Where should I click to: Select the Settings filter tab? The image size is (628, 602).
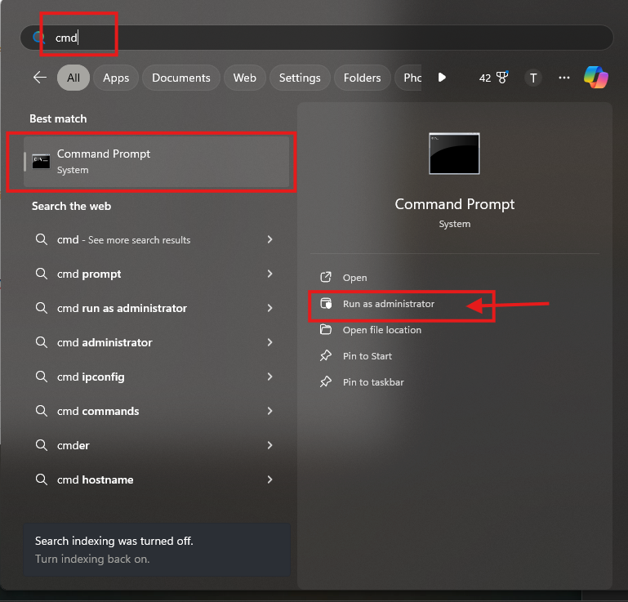[x=300, y=78]
